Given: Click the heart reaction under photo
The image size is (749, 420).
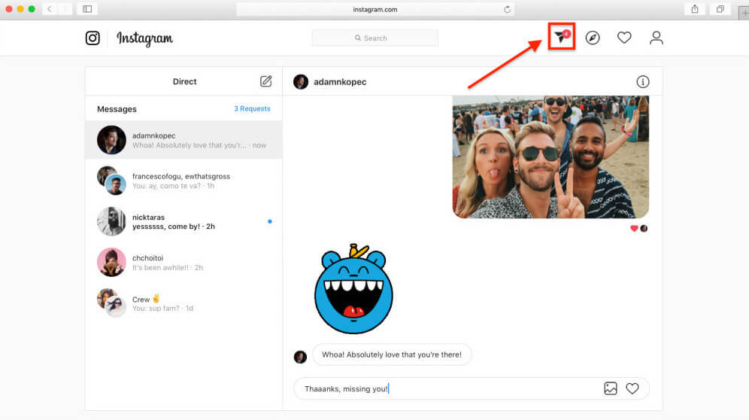Looking at the screenshot, I should tap(634, 228).
